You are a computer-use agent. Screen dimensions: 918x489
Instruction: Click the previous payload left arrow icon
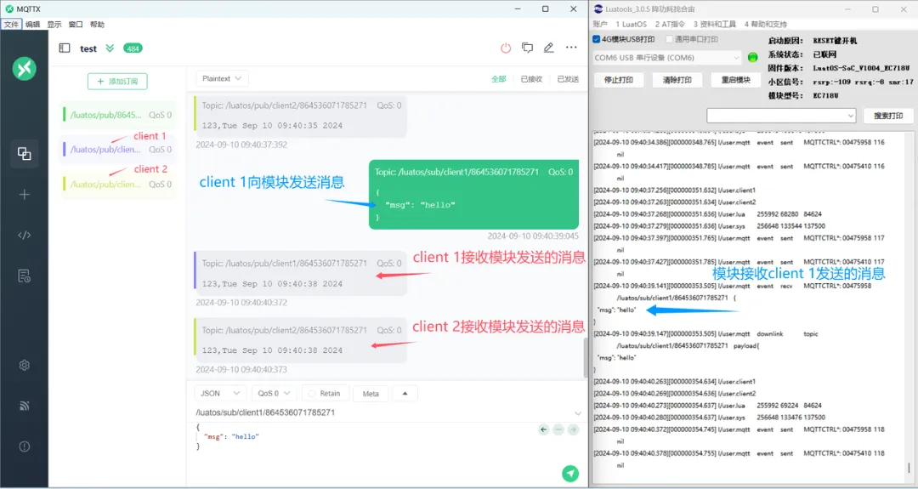[543, 429]
